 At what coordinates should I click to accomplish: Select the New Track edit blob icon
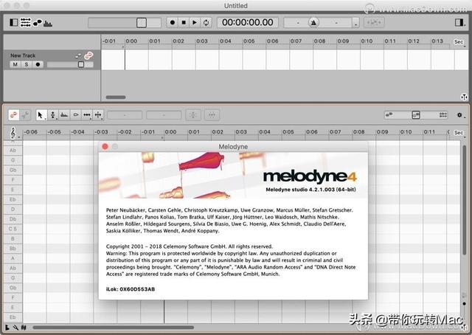(88, 55)
